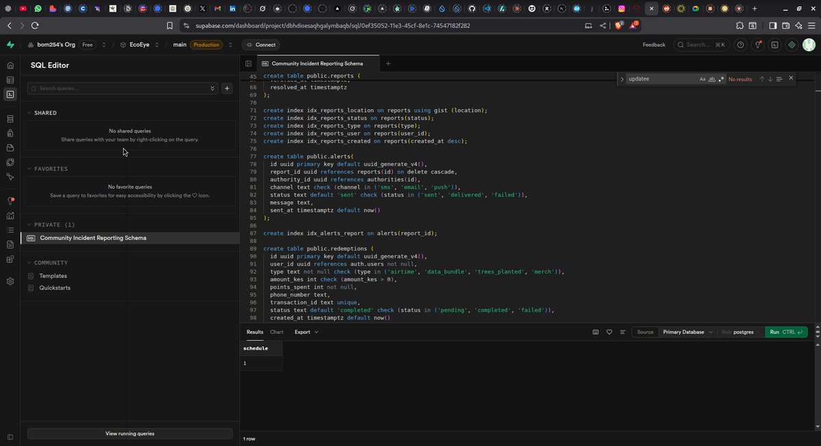Open the Edge Functions sidebar icon
The height and width of the screenshot is (446, 821).
[x=10, y=162]
